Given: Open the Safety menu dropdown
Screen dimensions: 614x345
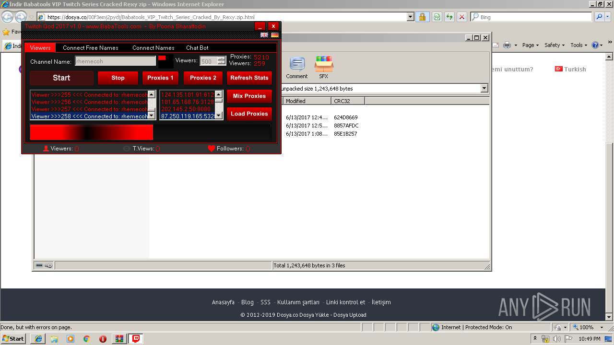Looking at the screenshot, I should [x=555, y=45].
